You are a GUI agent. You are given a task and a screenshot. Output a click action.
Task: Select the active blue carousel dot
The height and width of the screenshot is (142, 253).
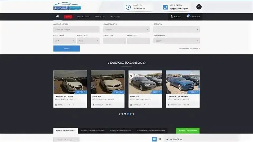pos(128,114)
